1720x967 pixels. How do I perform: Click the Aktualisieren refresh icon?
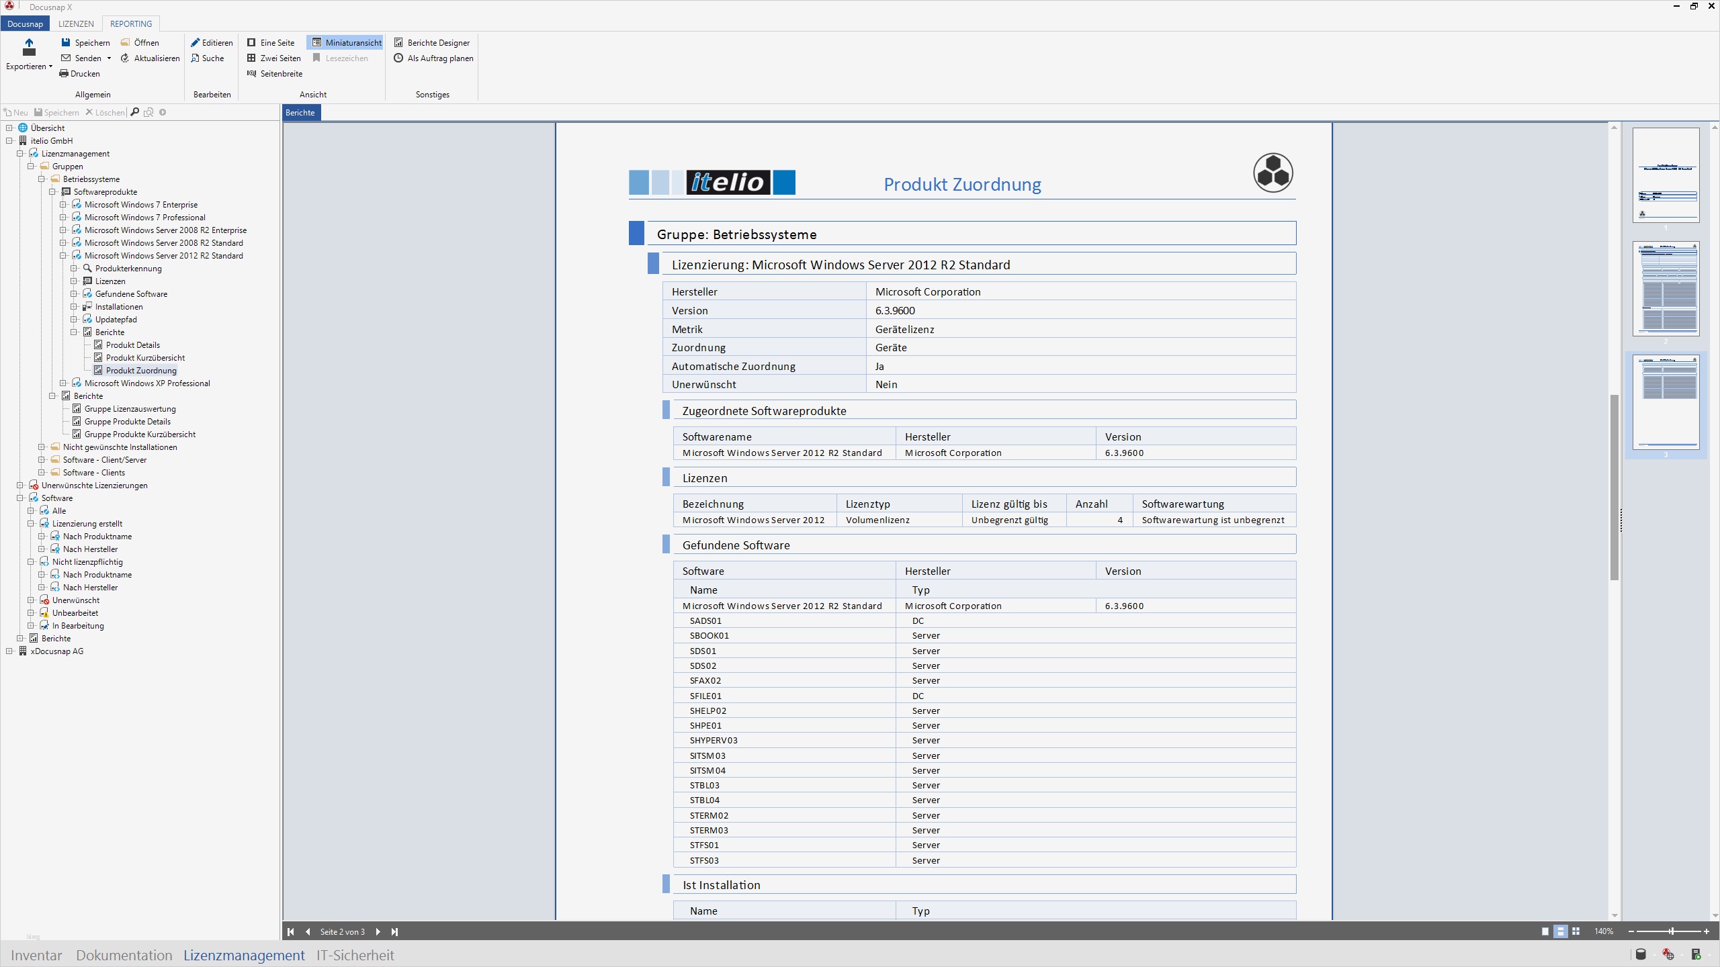[x=125, y=58]
